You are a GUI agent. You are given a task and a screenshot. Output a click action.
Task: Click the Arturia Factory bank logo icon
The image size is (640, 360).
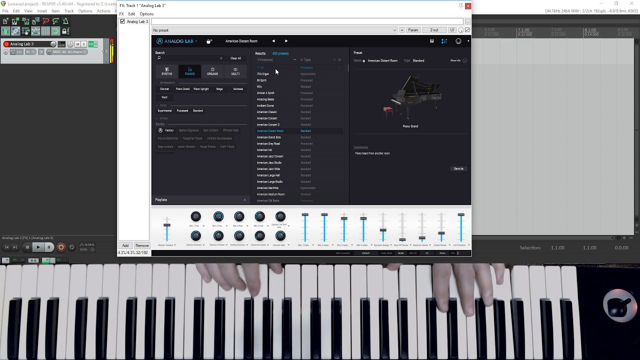[x=160, y=130]
